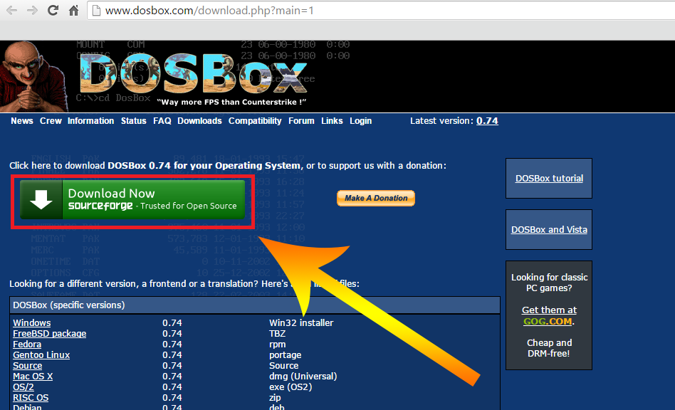Image resolution: width=675 pixels, height=410 pixels.
Task: Open the FAQ page
Action: (162, 121)
